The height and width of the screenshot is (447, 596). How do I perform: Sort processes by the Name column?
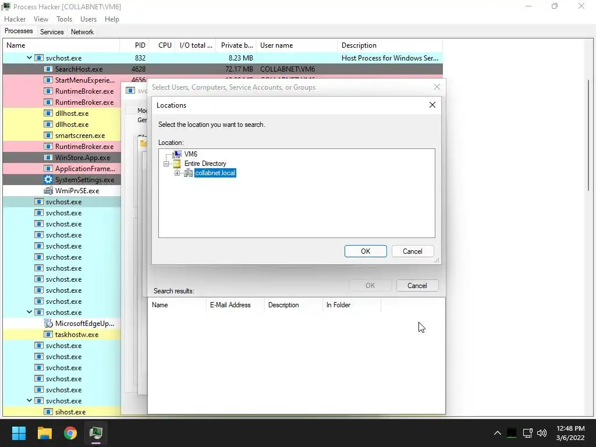click(x=61, y=45)
